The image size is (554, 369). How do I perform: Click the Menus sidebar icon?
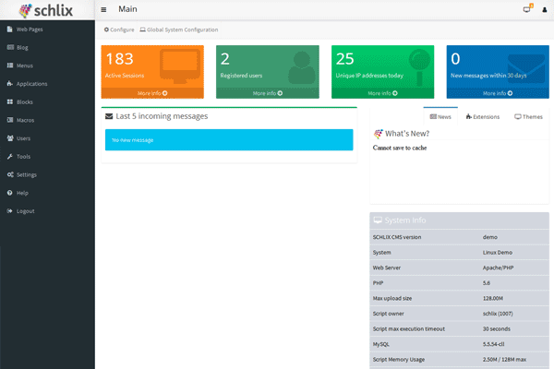coord(10,65)
